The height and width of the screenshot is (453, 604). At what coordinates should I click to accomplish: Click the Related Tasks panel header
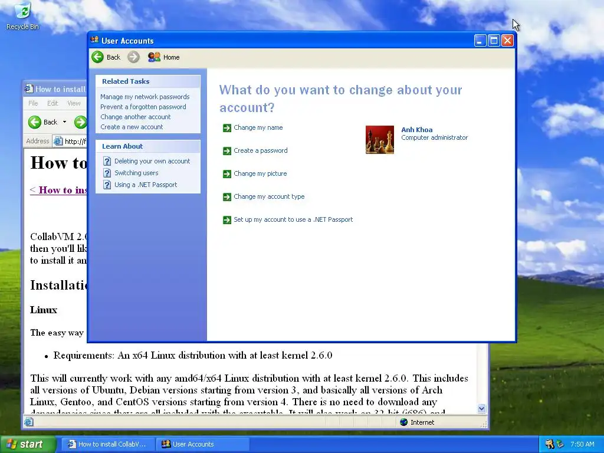(148, 81)
